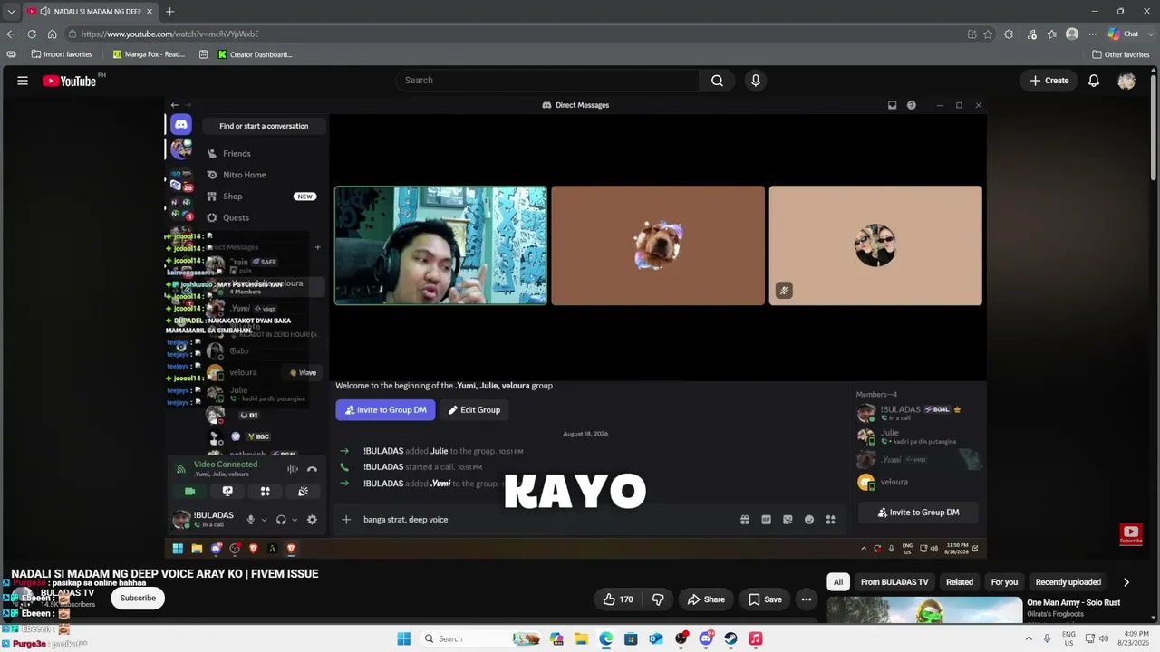Image resolution: width=1160 pixels, height=652 pixels.
Task: Open File Explorer from the taskbar
Action: click(581, 638)
